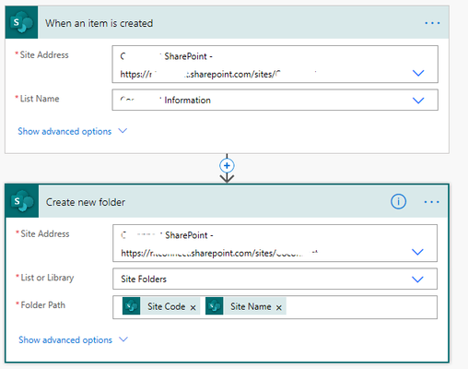This screenshot has height=369, width=468.
Task: Insert new step with plus button
Action: [227, 166]
